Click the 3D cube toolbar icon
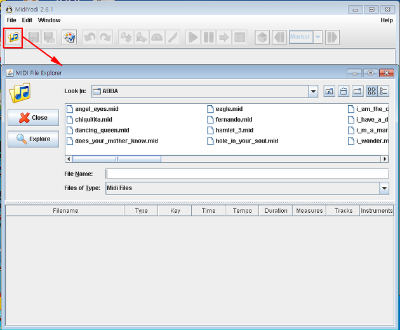The height and width of the screenshot is (330, 400). (x=262, y=37)
